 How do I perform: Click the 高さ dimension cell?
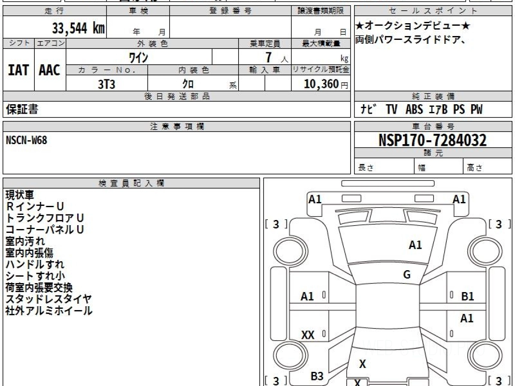488,166
